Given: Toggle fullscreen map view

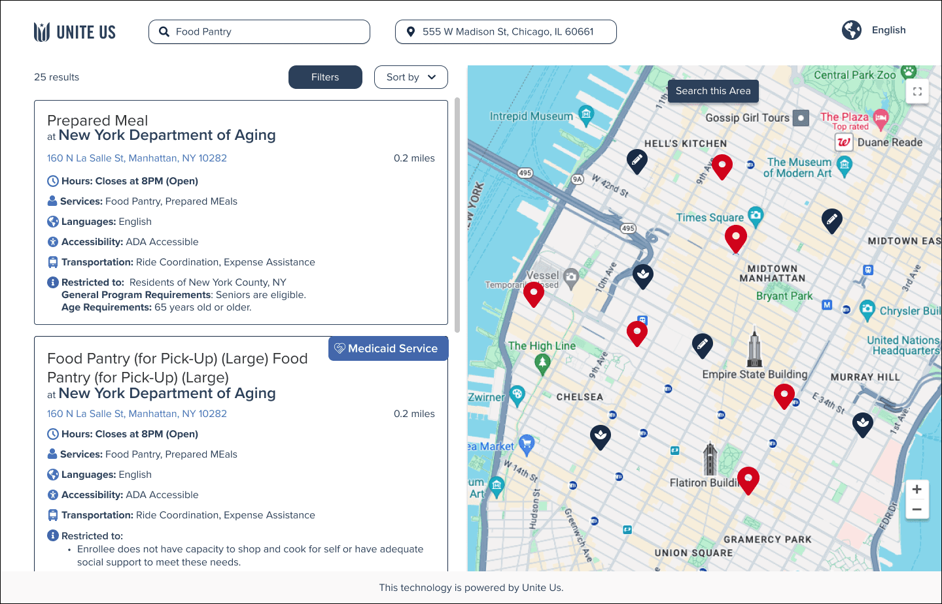Looking at the screenshot, I should pyautogui.click(x=917, y=92).
